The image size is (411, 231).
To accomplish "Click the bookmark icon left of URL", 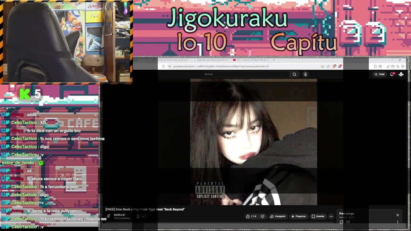I will pyautogui.click(x=163, y=66).
